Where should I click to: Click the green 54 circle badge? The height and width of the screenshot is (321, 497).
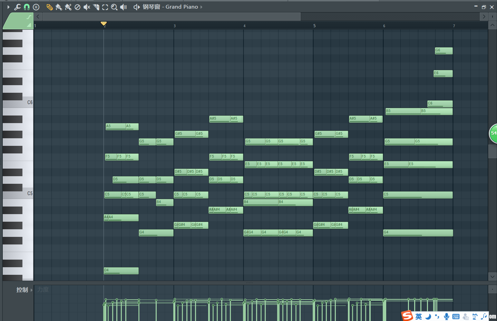coord(493,133)
